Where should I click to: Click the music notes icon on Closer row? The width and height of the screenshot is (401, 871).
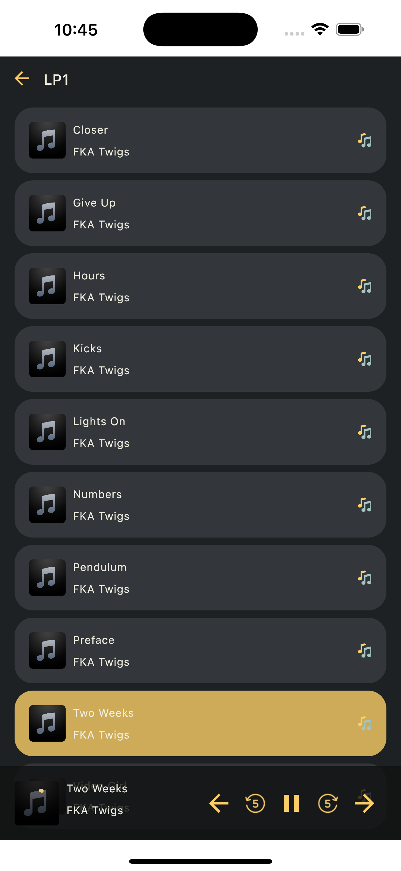pyautogui.click(x=365, y=140)
